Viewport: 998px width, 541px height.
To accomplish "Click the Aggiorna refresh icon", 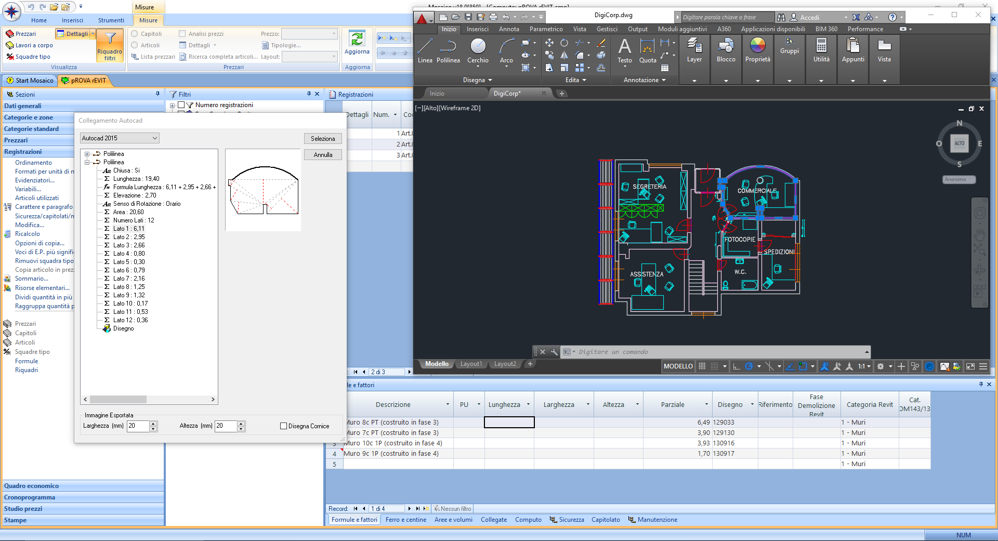I will [x=357, y=39].
